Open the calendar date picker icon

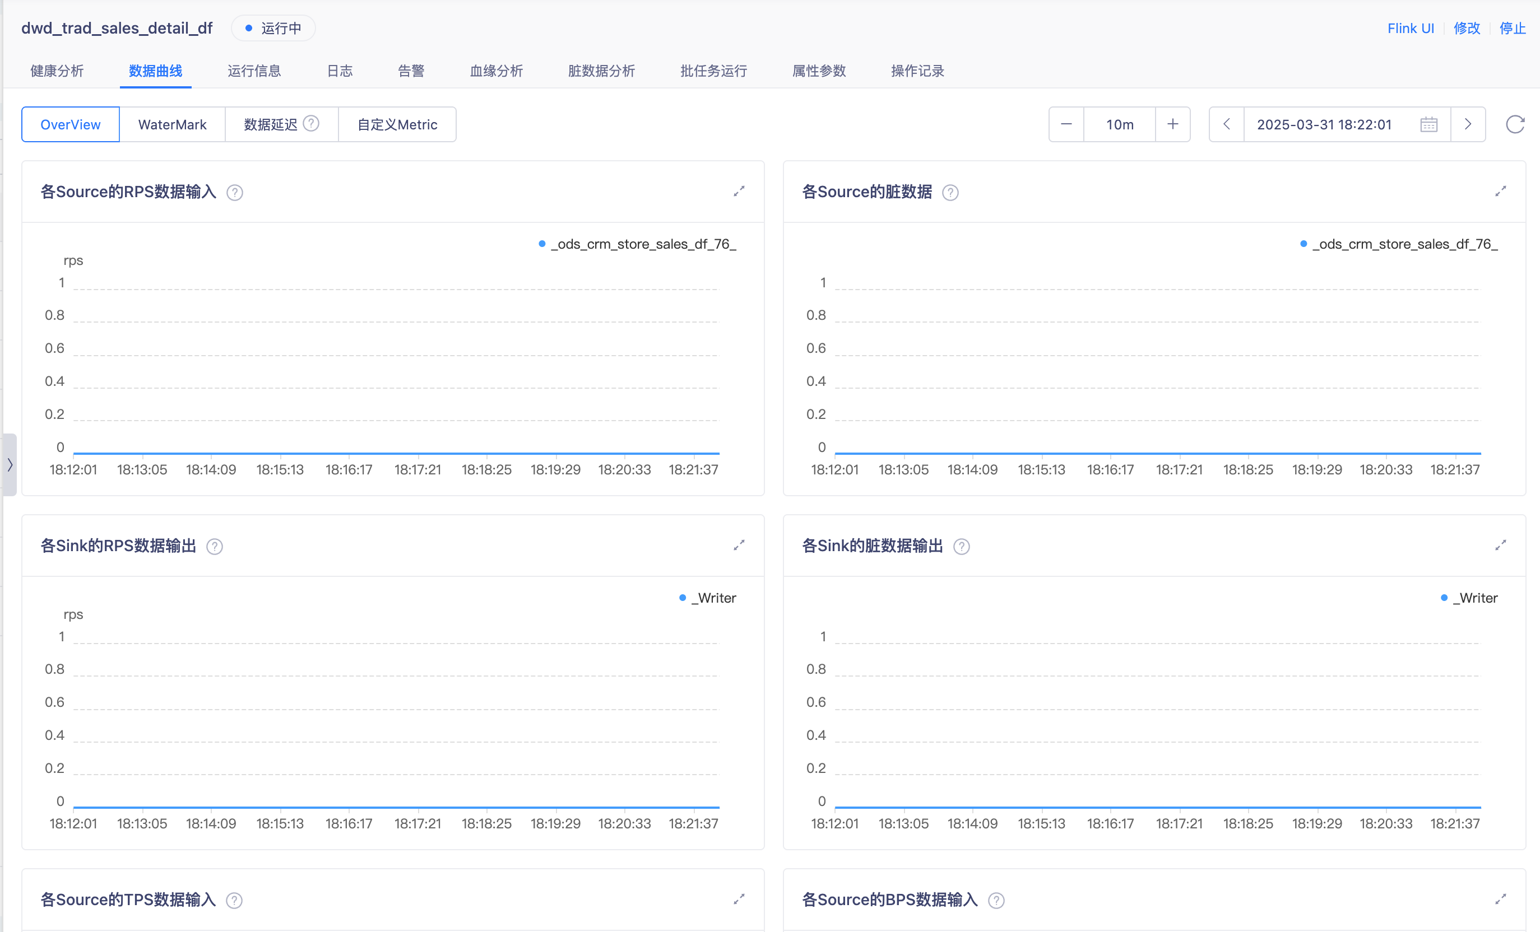click(1428, 124)
